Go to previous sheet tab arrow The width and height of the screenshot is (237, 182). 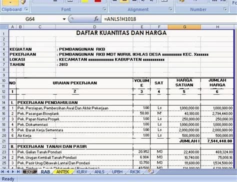pos(8,171)
